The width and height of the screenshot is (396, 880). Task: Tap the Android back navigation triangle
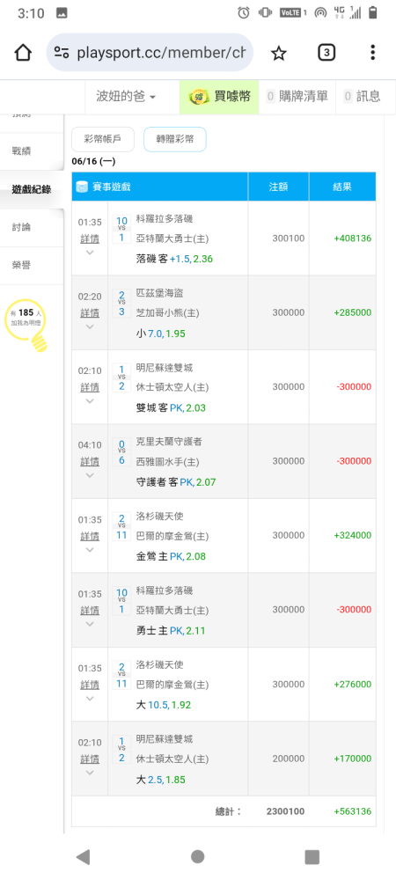[x=83, y=856]
